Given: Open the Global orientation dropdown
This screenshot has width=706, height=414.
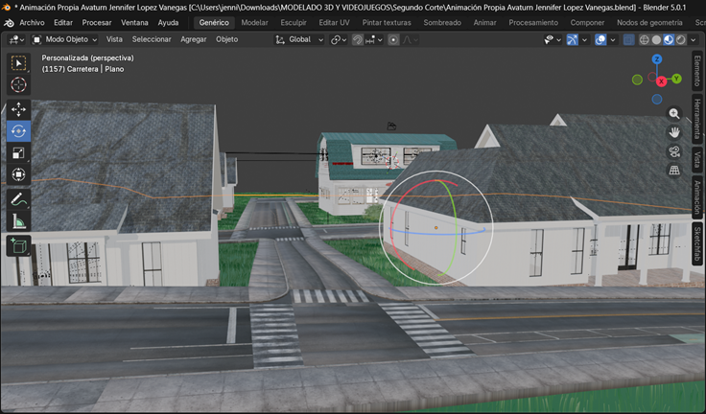Looking at the screenshot, I should (x=300, y=39).
